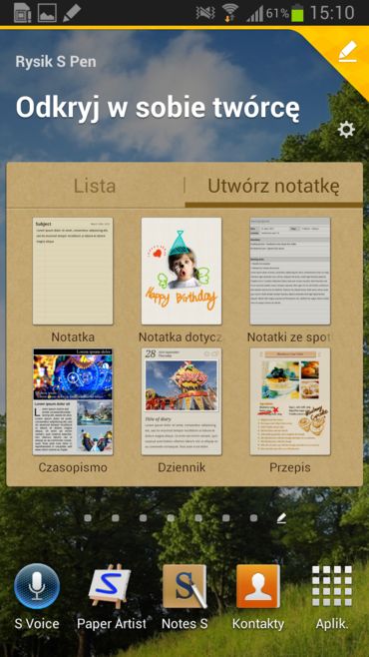This screenshot has width=369, height=657.
Task: Tap the Dziennik label
Action: click(182, 467)
